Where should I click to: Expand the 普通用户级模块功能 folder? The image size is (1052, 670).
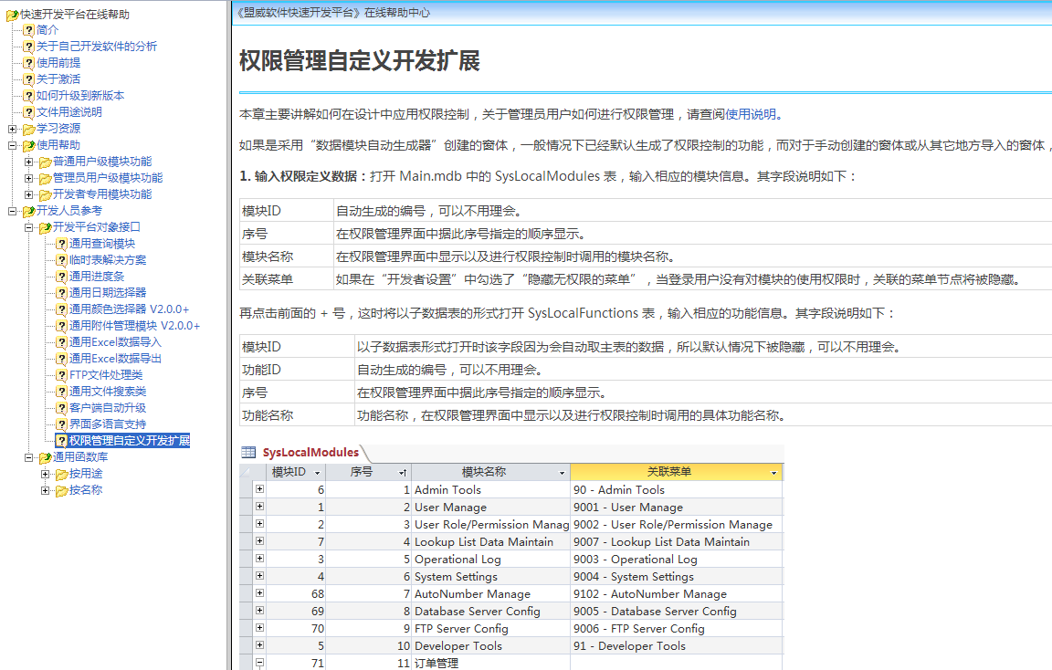coord(29,162)
